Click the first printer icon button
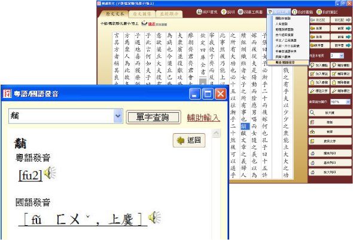Screen dimensions: 353x240 tap(330, 153)
